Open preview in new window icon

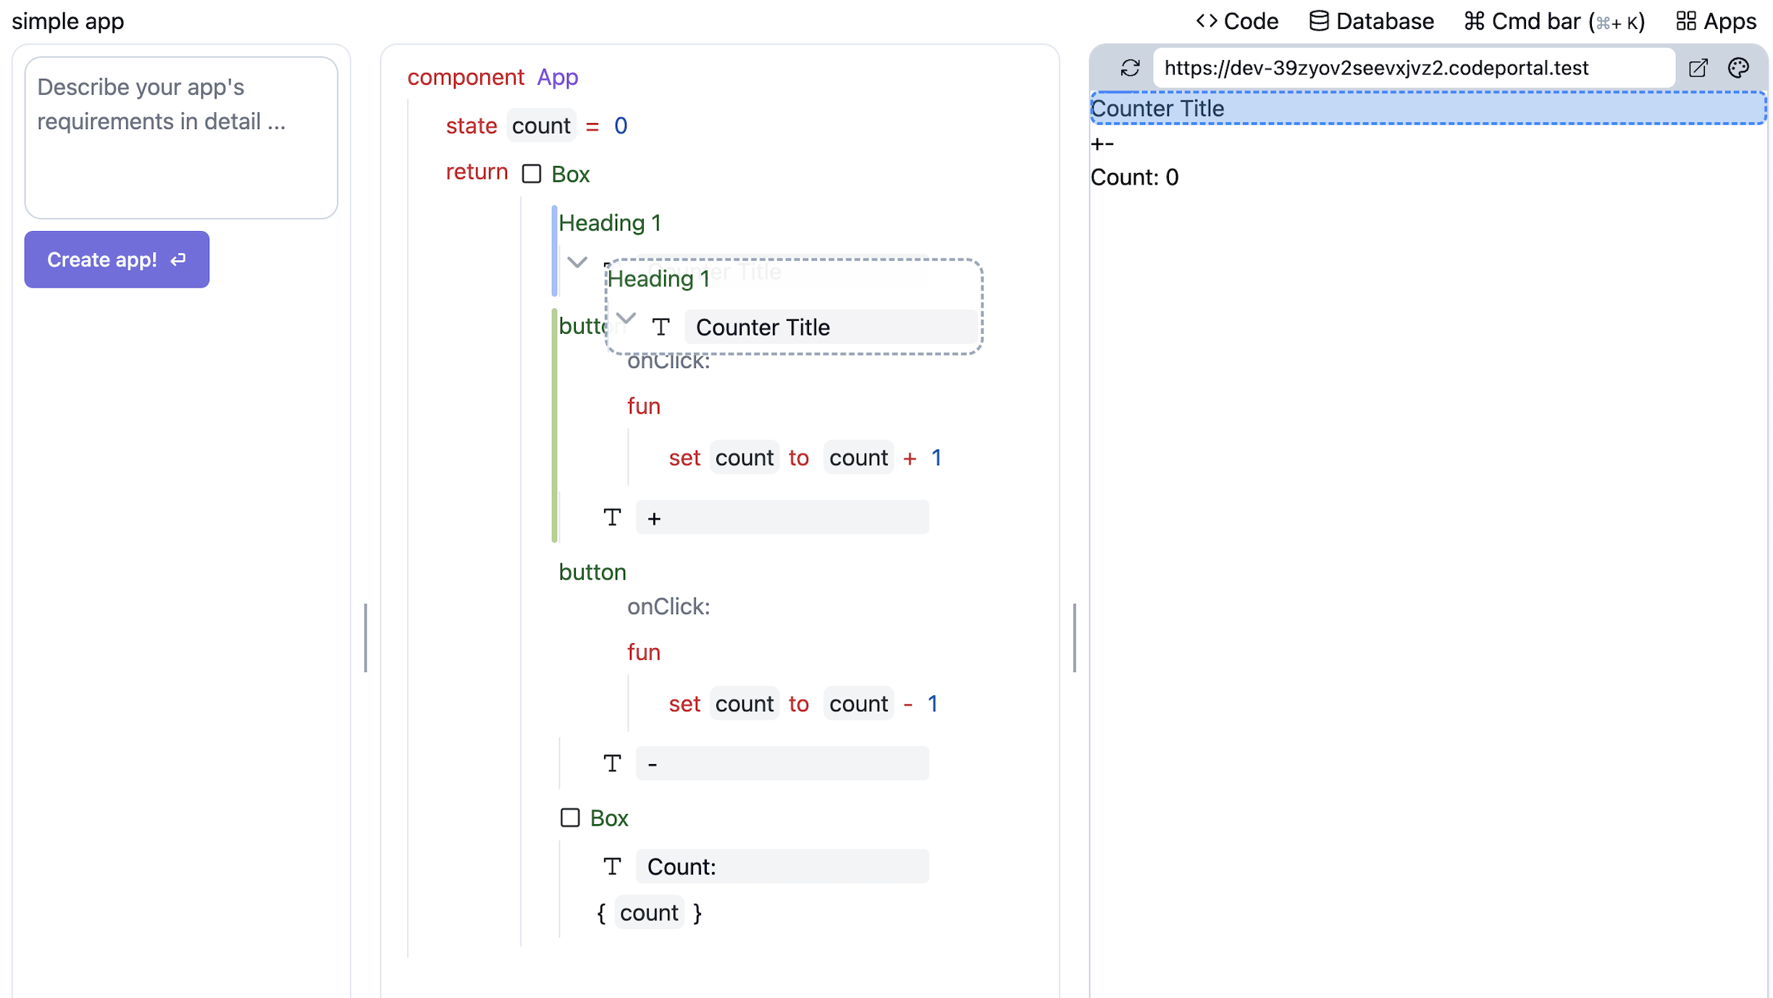point(1698,68)
